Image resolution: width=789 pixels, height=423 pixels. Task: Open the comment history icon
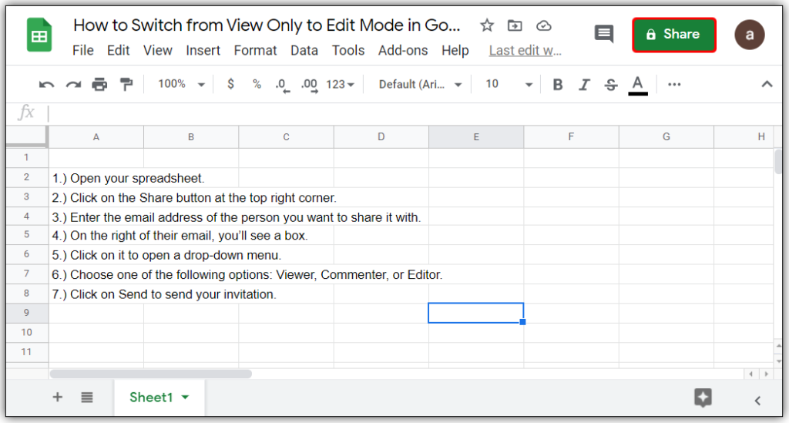pyautogui.click(x=604, y=34)
